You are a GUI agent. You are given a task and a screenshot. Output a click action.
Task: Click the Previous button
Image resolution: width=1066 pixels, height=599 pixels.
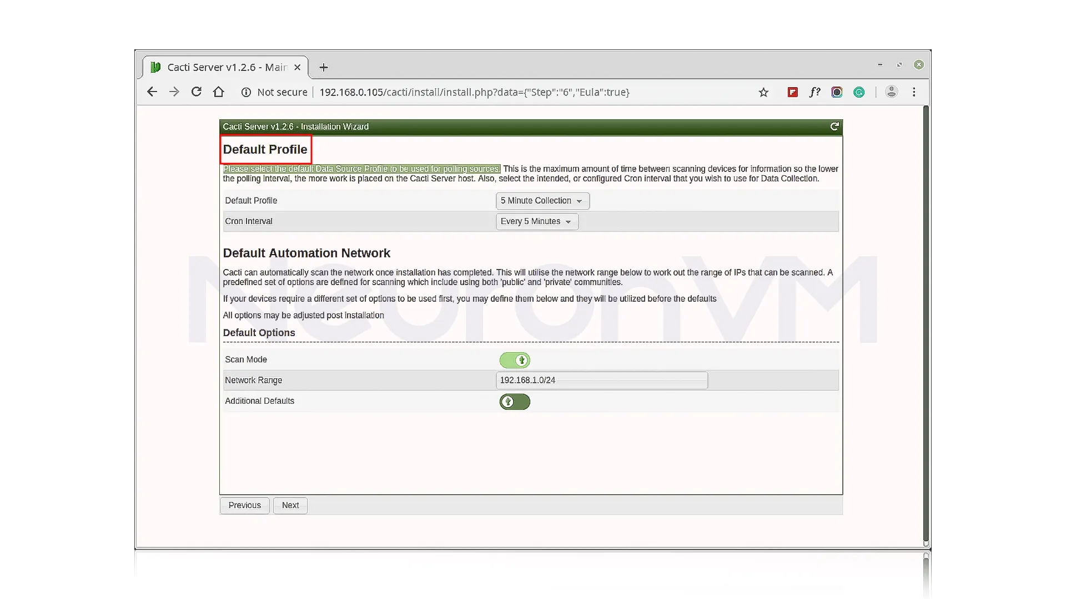tap(244, 505)
